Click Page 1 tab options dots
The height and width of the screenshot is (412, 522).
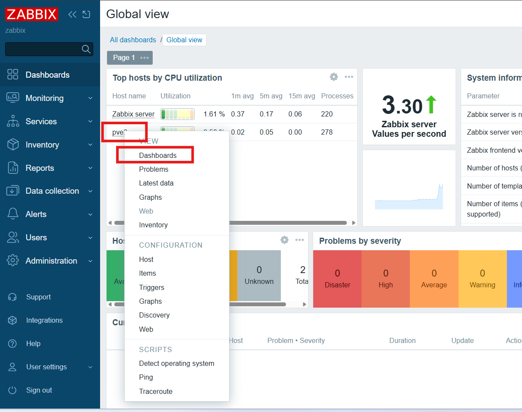[144, 58]
